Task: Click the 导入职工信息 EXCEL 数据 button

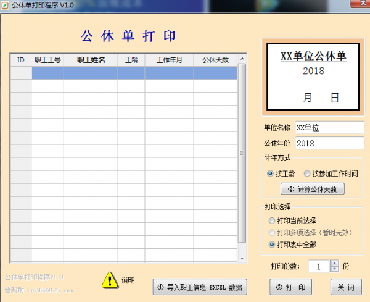Action: tap(200, 287)
